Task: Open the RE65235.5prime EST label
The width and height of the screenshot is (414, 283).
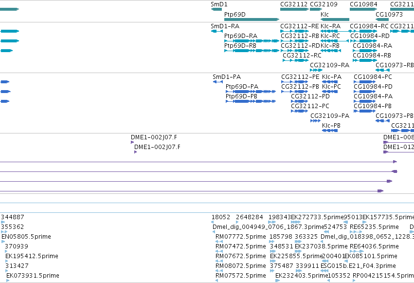Action: point(375,227)
